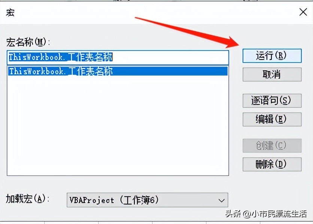Viewport: 313px width, 224px height.
Task: Click the 头条 @小市民漂流生活 watermark
Action: point(266,214)
